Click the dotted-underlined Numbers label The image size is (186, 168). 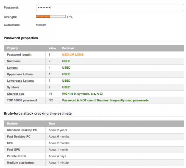[14, 61]
